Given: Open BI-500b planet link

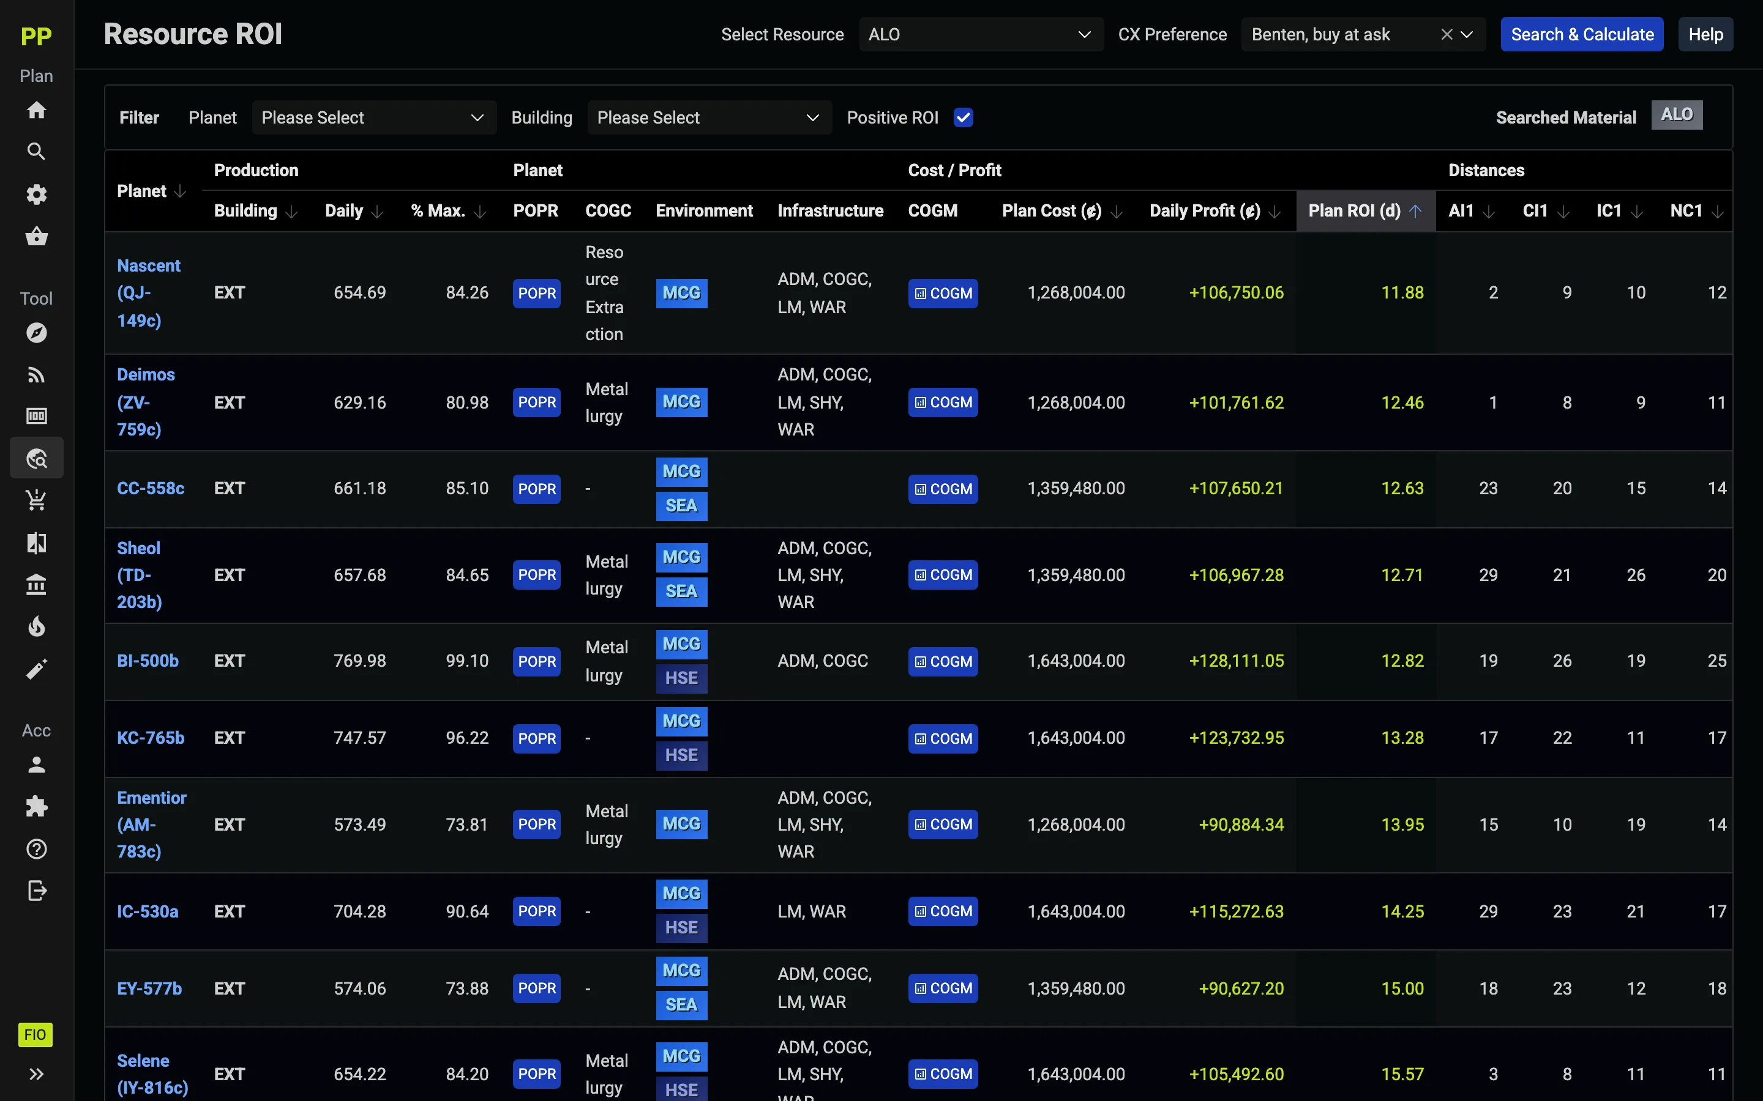Looking at the screenshot, I should tap(148, 661).
